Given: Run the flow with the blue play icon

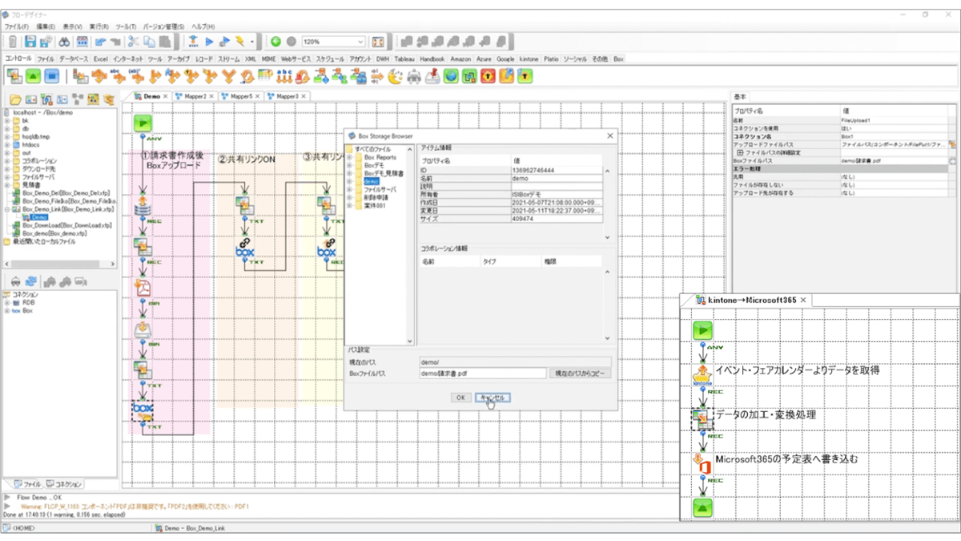Looking at the screenshot, I should click(x=211, y=42).
